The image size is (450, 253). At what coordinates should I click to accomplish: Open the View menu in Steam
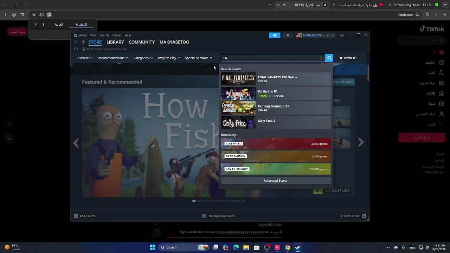[x=93, y=35]
